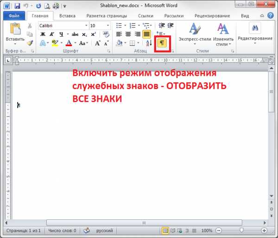
Task: Open the Line Spacing menu
Action: pyautogui.click(x=161, y=33)
